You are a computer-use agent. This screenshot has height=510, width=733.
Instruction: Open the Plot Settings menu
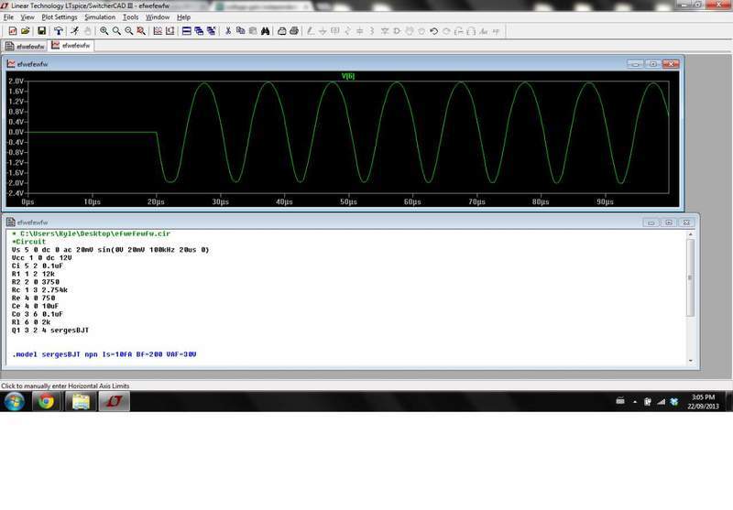59,16
